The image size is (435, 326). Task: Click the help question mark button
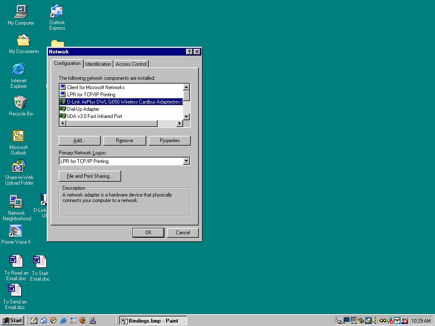tap(189, 51)
